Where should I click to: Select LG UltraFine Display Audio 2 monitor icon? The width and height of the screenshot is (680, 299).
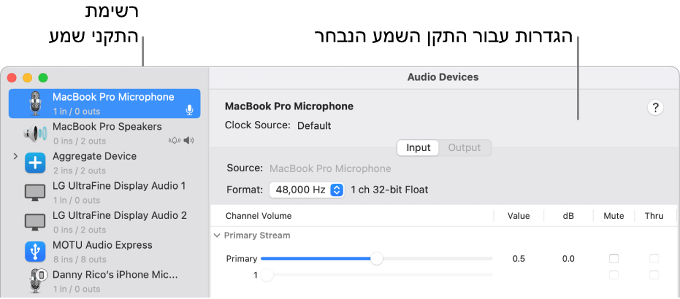[x=35, y=222]
